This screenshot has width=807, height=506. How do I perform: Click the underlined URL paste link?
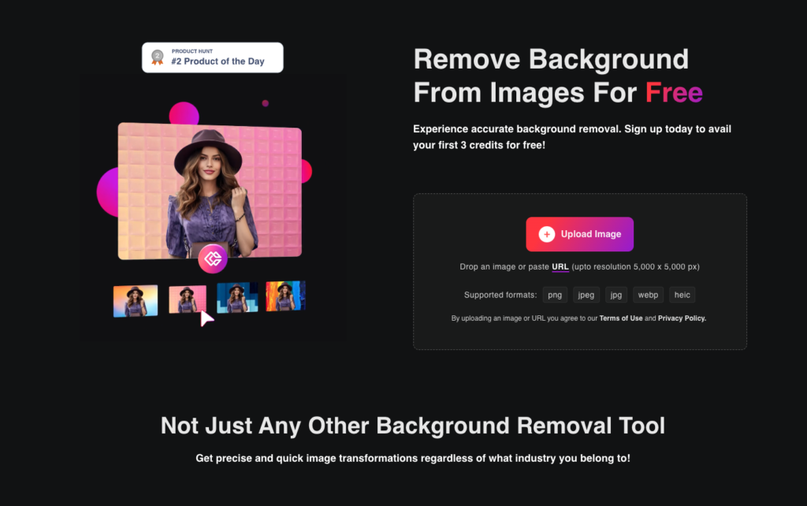(x=560, y=266)
